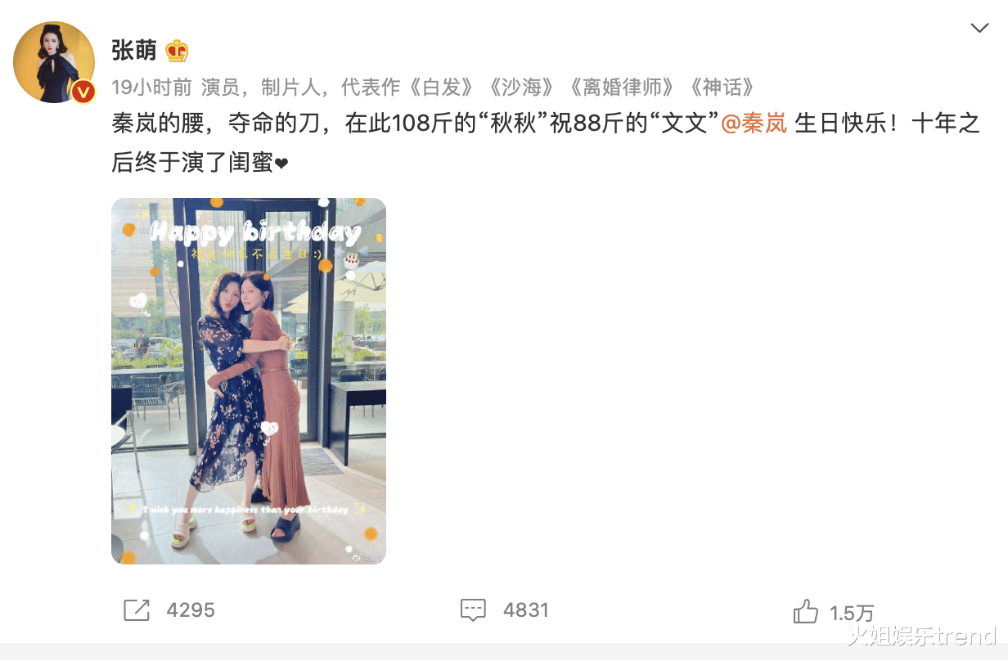Open the birthday photo thumbnail
Image resolution: width=1008 pixels, height=661 pixels.
click(x=249, y=381)
